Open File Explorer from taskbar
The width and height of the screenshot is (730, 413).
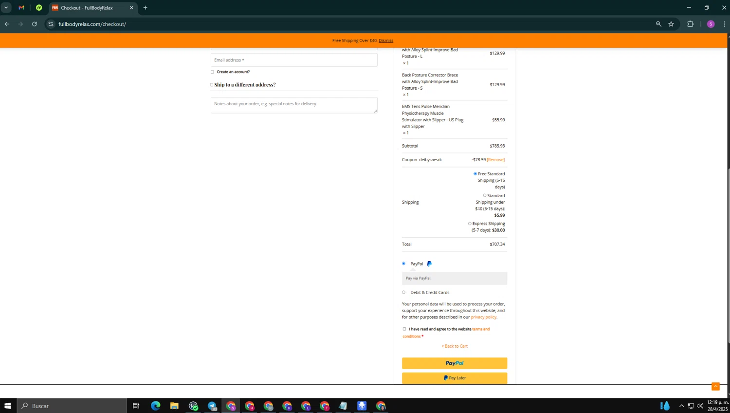174,406
